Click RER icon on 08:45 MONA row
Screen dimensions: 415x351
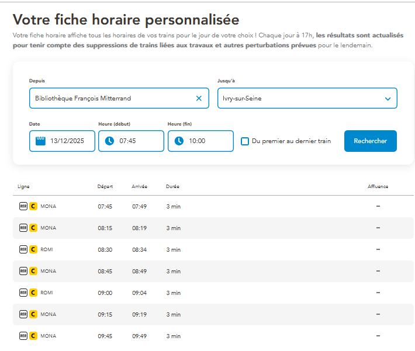click(x=23, y=271)
